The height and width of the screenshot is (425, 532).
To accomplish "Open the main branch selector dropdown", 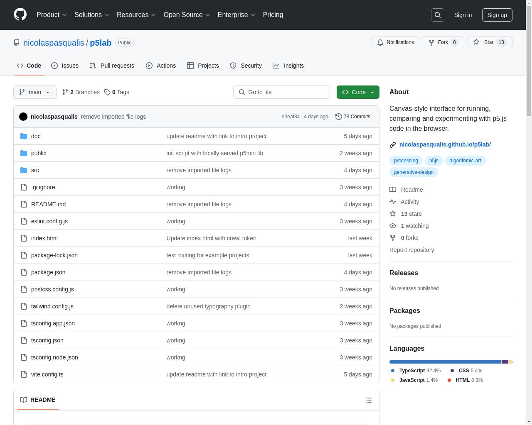I will pos(35,92).
